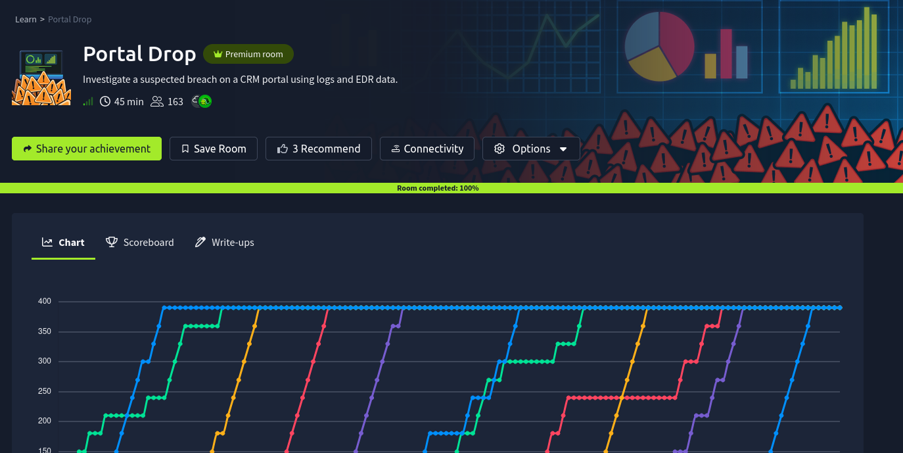Open the Learn breadcrumb link
903x453 pixels.
(x=26, y=20)
